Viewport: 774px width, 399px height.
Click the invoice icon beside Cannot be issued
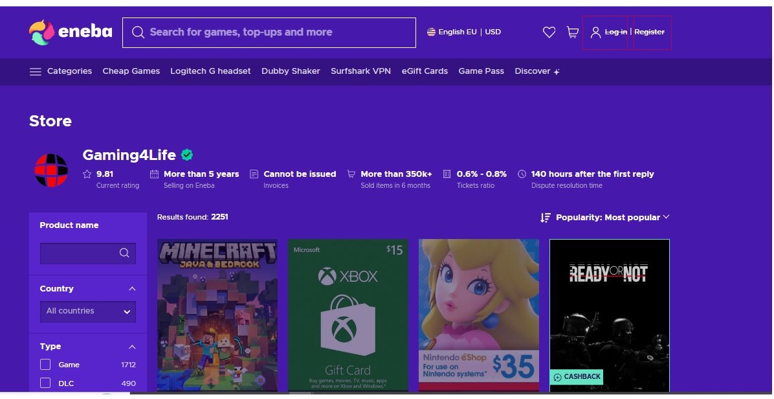click(254, 174)
